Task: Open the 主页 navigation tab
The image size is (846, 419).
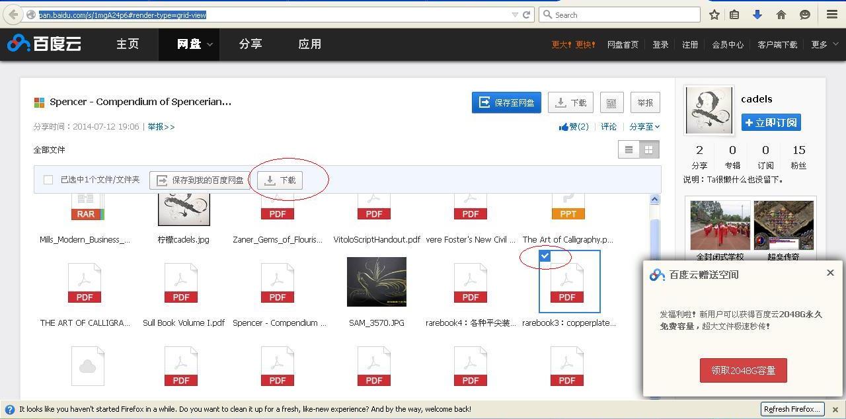Action: (128, 44)
